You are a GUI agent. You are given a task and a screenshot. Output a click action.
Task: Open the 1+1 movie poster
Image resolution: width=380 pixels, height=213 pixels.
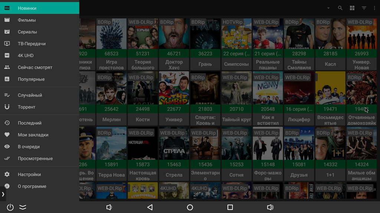click(330, 143)
